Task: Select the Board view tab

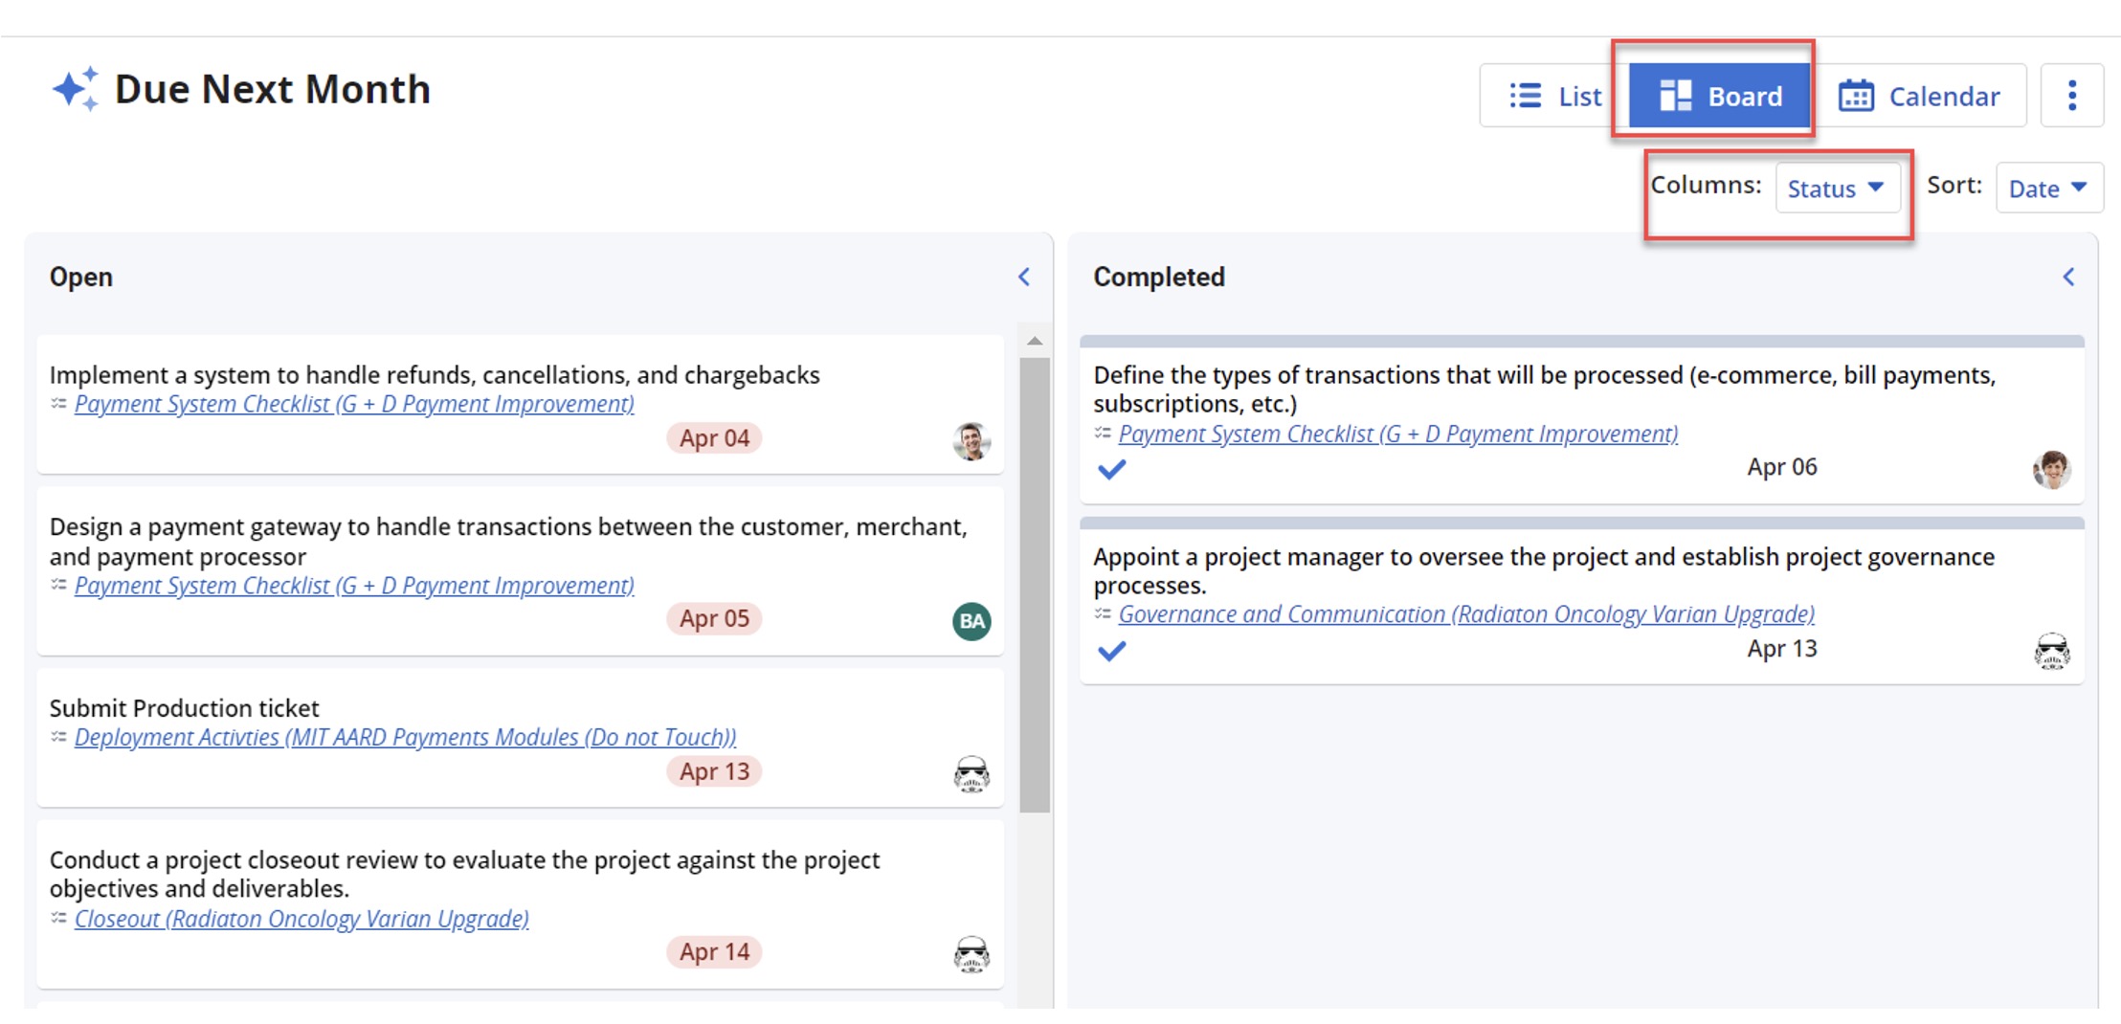Action: (x=1720, y=96)
